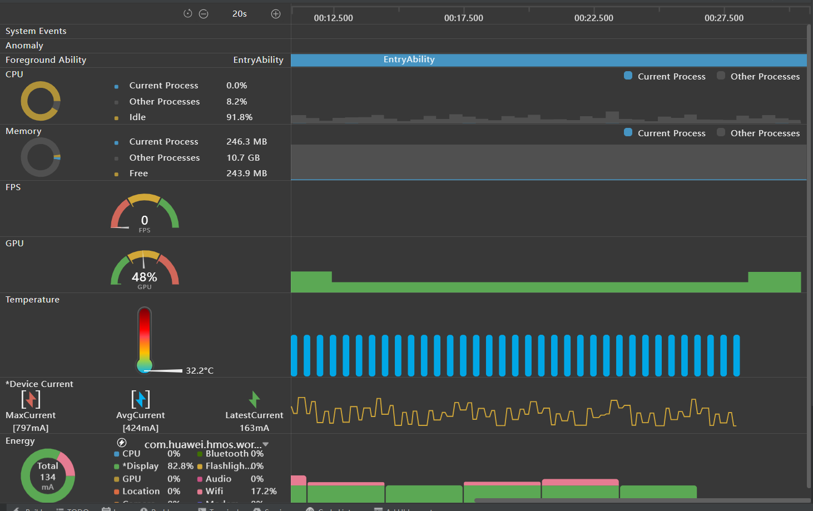Viewport: 813px width, 511px height.
Task: Click the blue CPU swatch in the Energy legend
Action: [117, 454]
